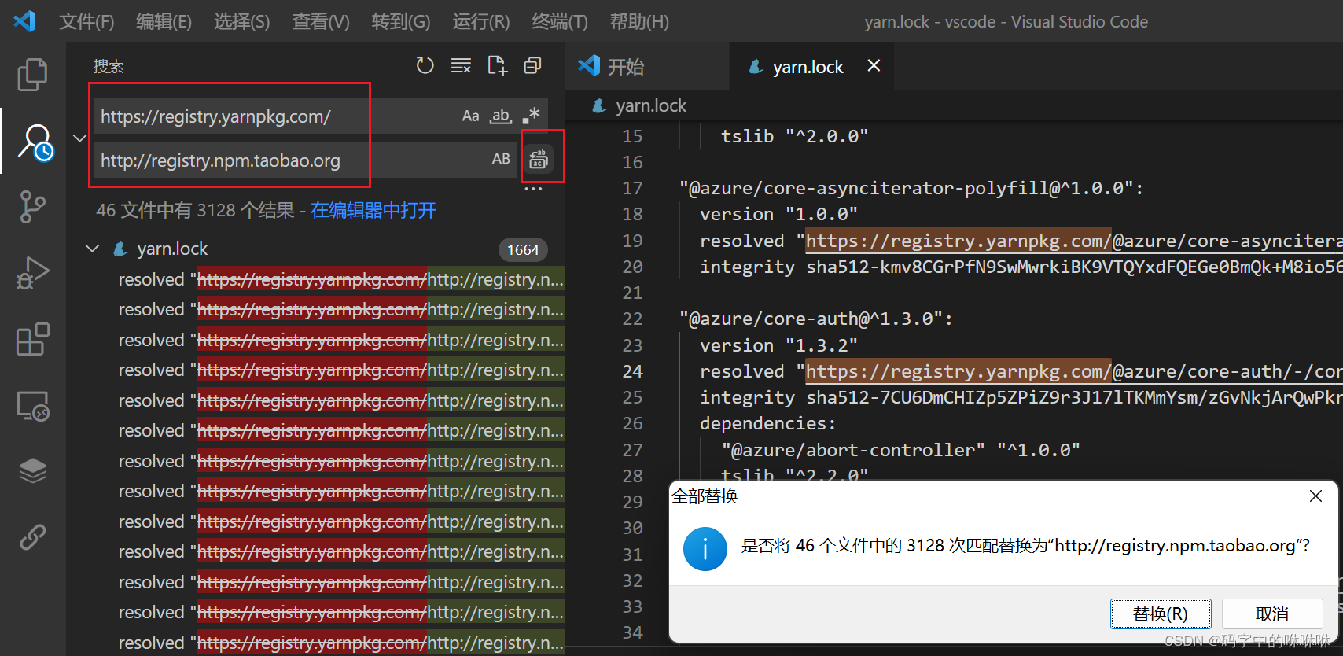Open the 查看(V) menu
The image size is (1343, 656).
[321, 21]
